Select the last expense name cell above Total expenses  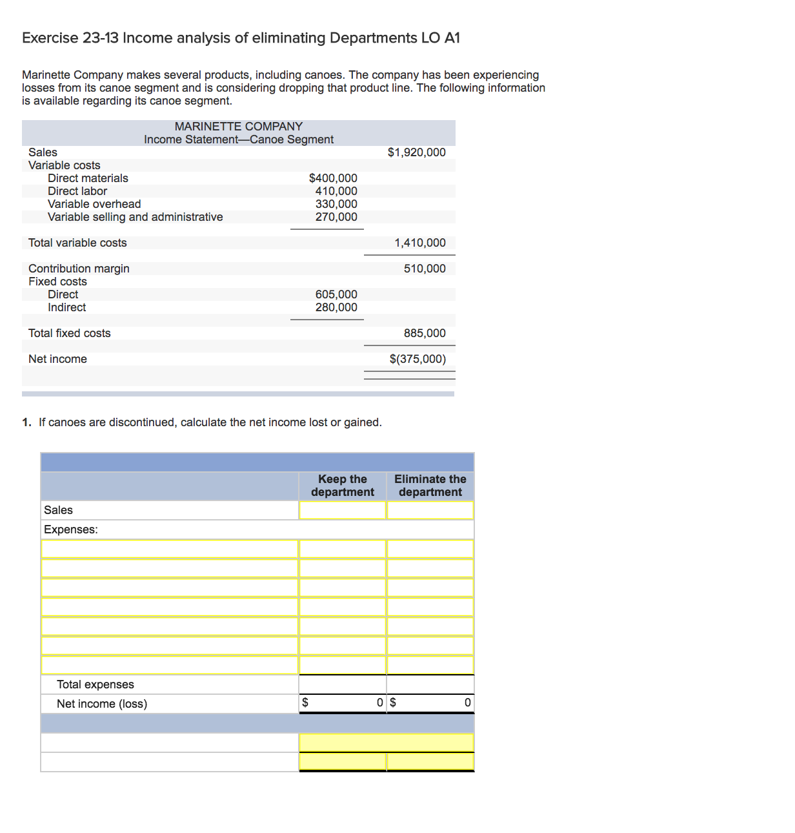[170, 665]
